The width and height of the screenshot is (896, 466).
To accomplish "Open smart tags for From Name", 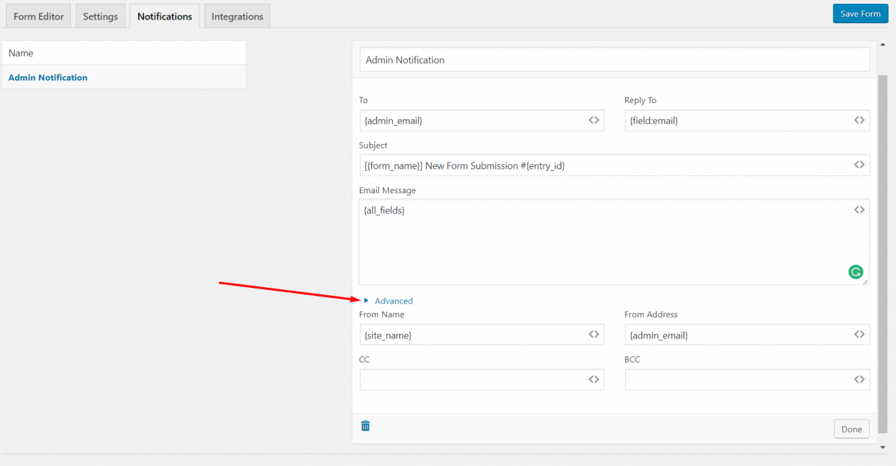I will 594,334.
